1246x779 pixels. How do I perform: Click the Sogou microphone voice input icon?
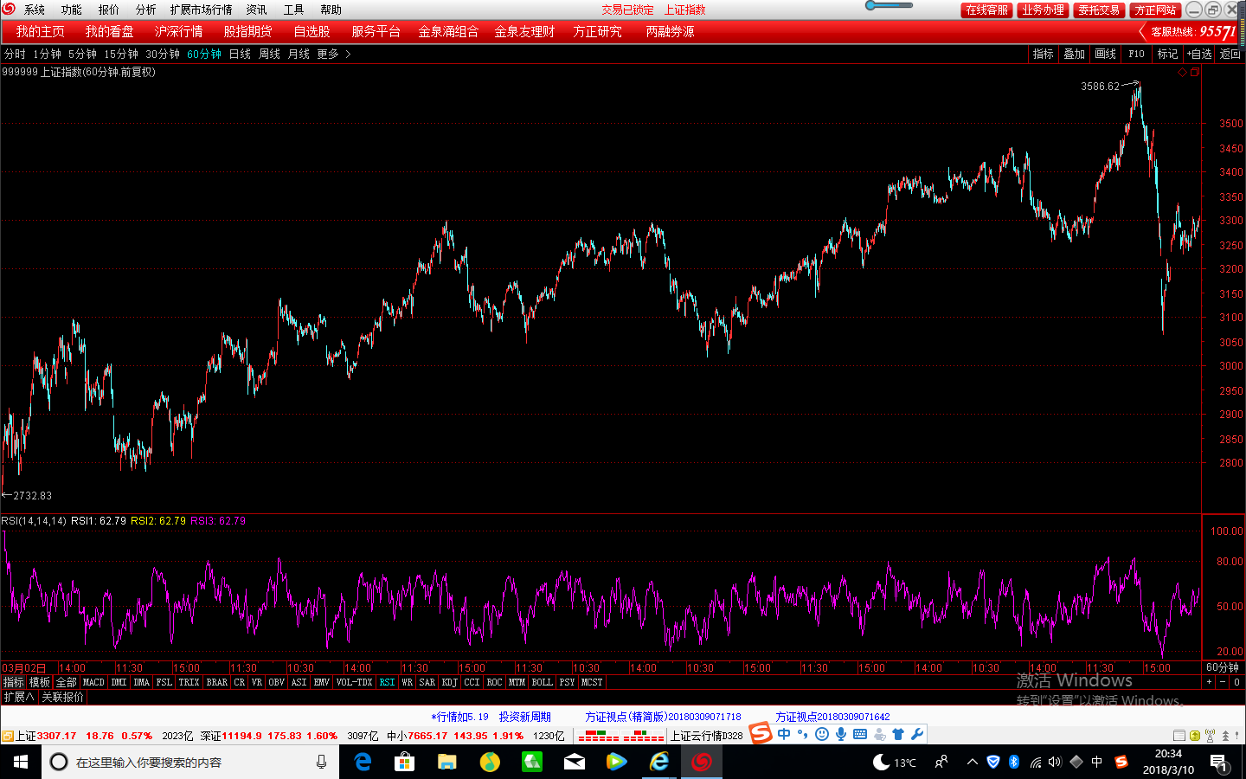(x=840, y=734)
